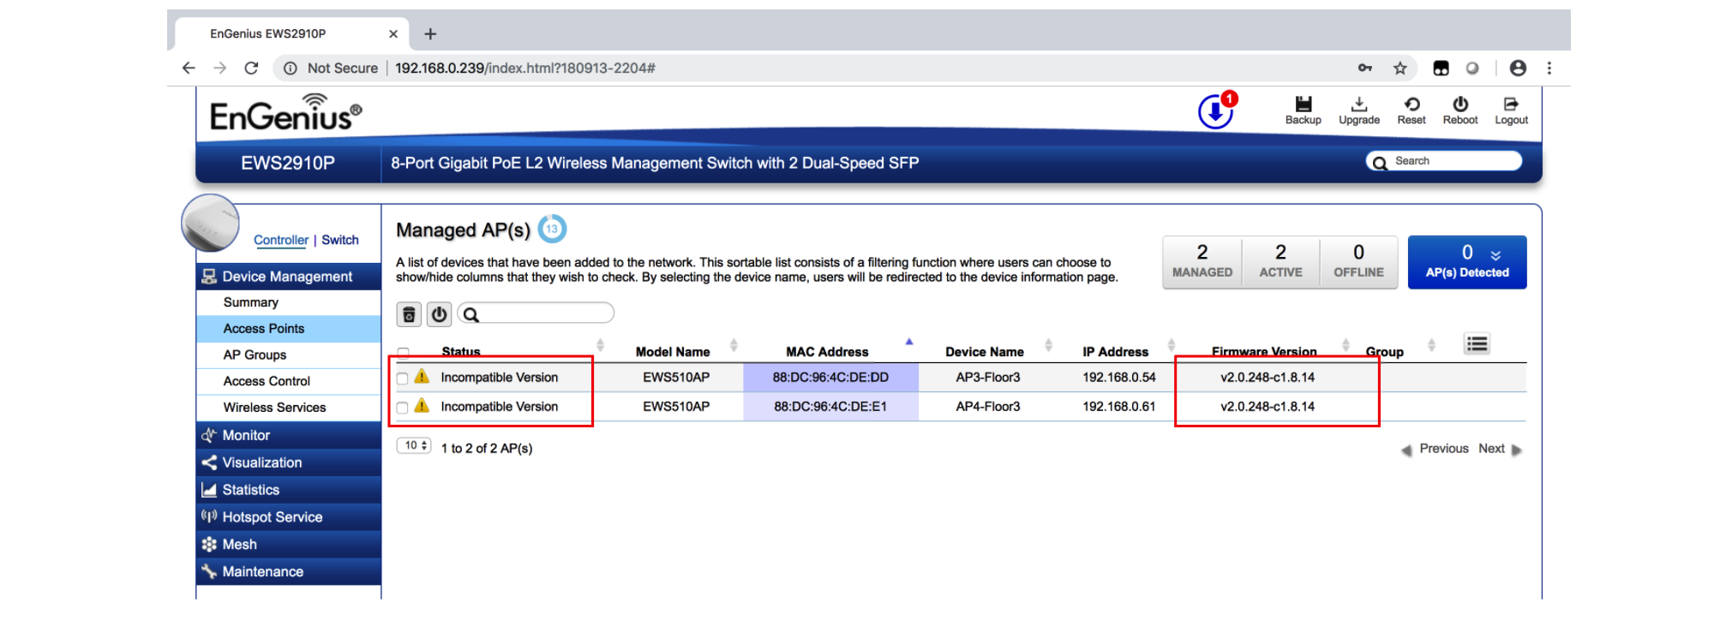
Task: Click the OFFLINE count box
Action: click(x=1358, y=262)
